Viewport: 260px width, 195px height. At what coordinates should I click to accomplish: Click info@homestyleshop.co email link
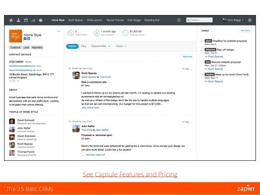pyautogui.click(x=22, y=66)
